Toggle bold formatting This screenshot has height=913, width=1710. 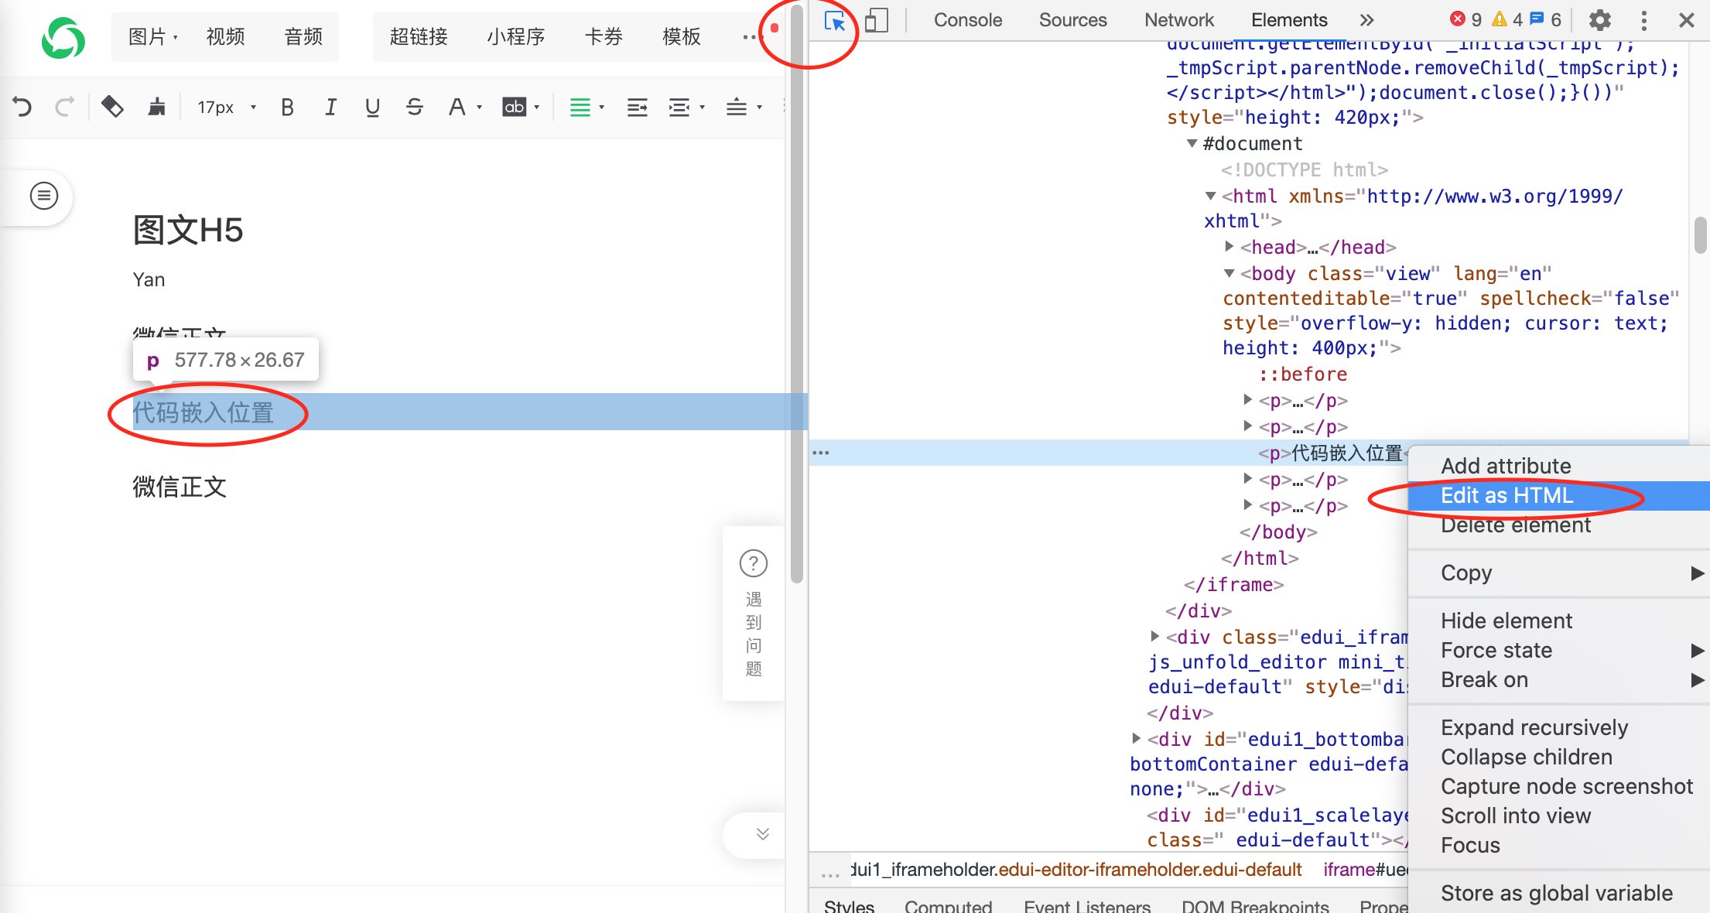(x=287, y=108)
